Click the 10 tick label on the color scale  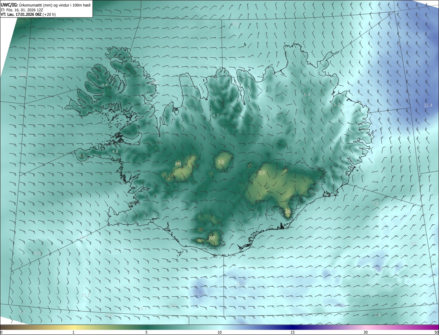pyautogui.click(x=219, y=332)
